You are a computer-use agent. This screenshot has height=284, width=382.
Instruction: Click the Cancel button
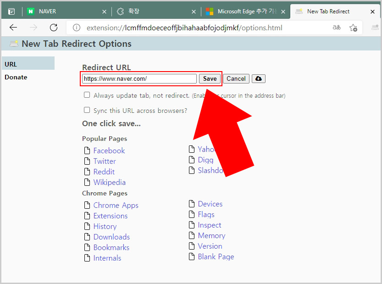tap(236, 79)
